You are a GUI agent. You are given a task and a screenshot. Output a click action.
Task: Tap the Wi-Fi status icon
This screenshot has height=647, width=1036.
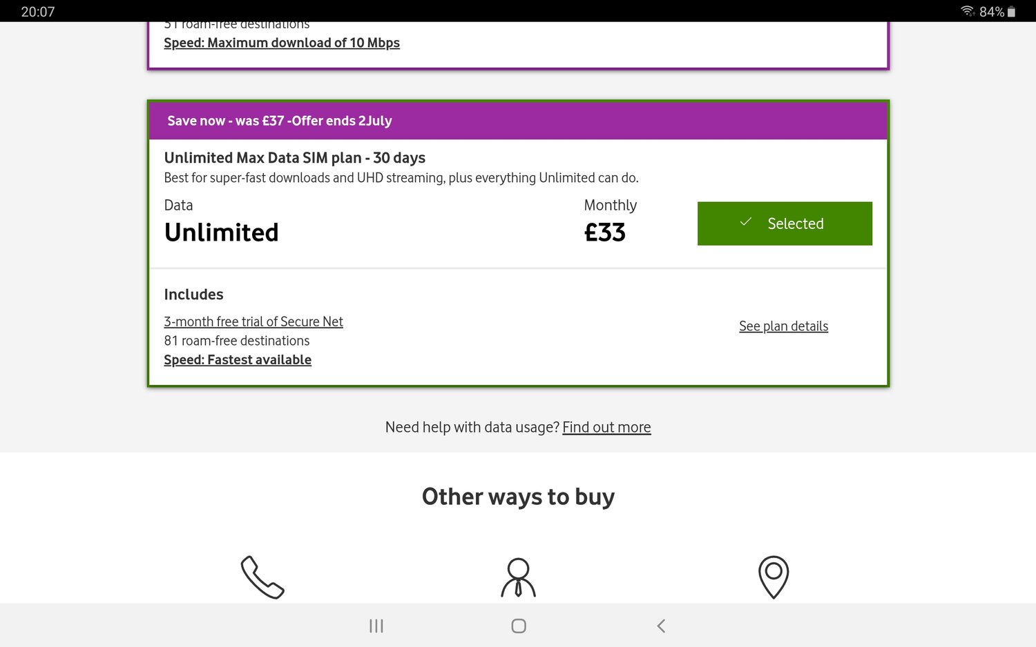coord(968,11)
